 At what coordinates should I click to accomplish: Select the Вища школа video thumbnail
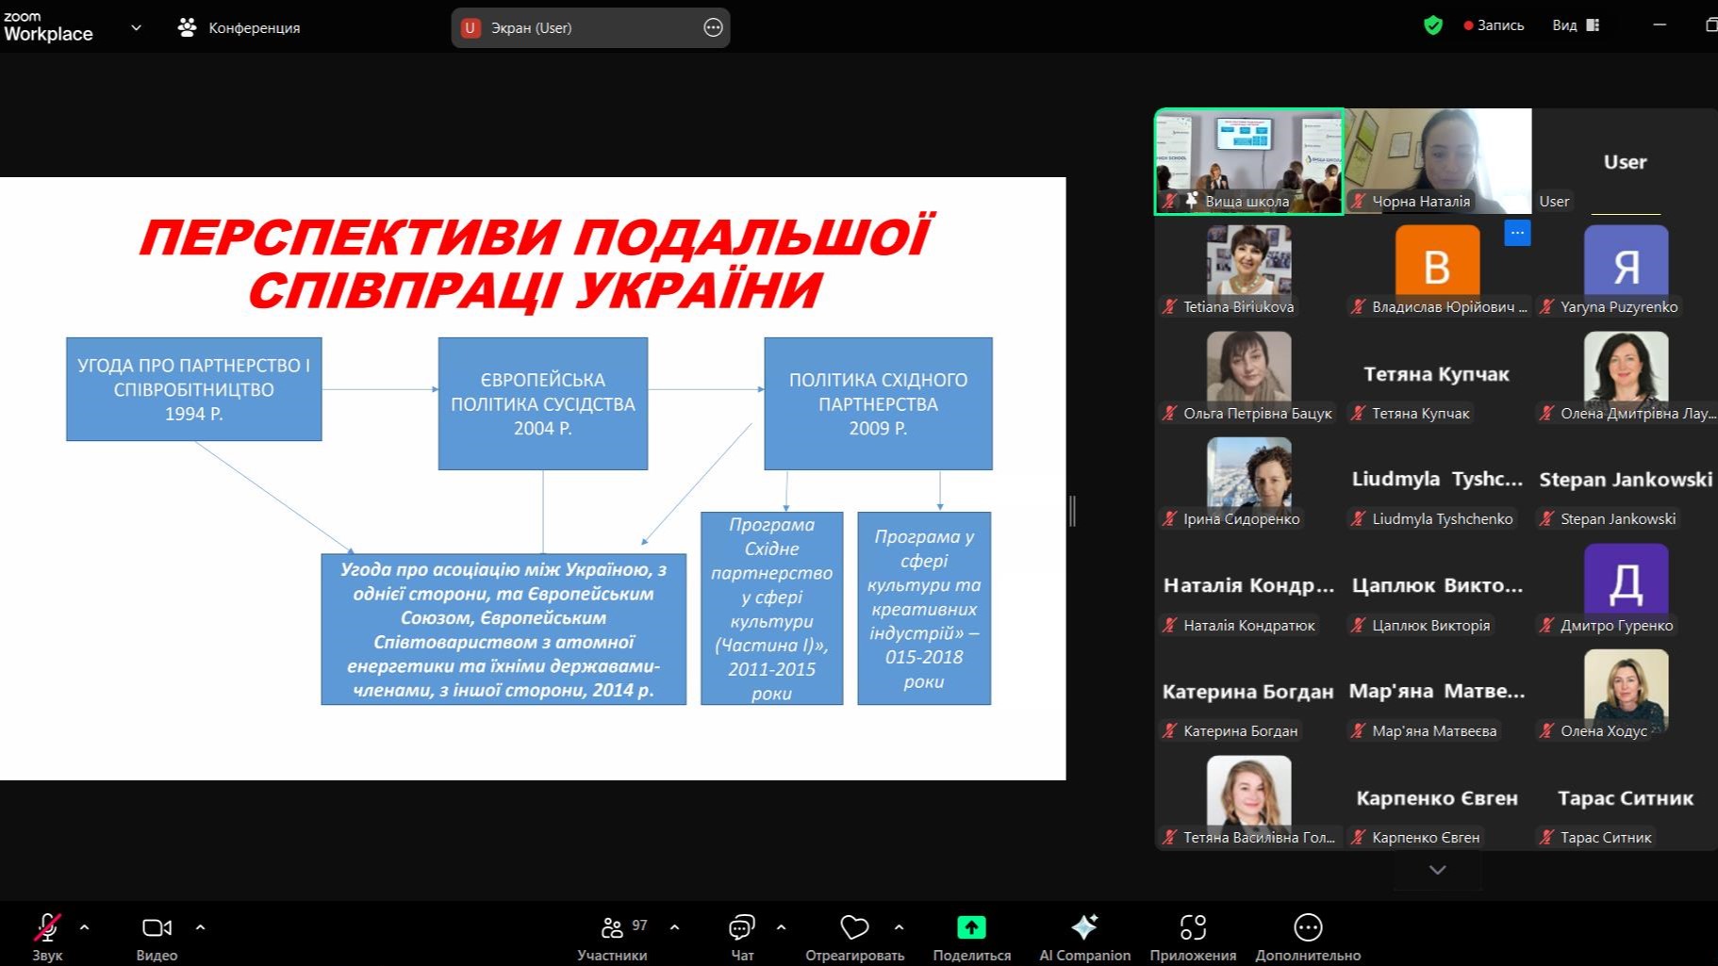(1249, 160)
